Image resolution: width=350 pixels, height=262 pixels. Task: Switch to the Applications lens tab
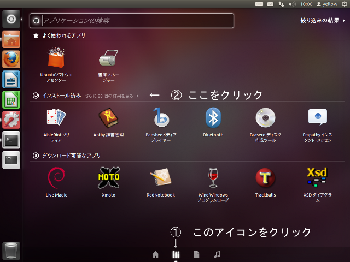coord(176,254)
